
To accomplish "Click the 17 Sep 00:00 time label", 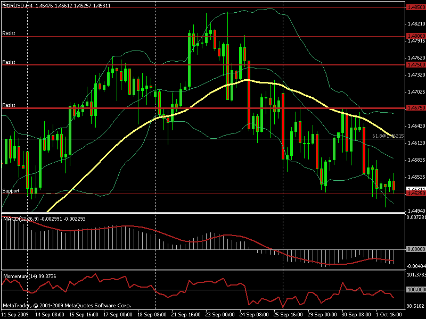I will 118,315.
